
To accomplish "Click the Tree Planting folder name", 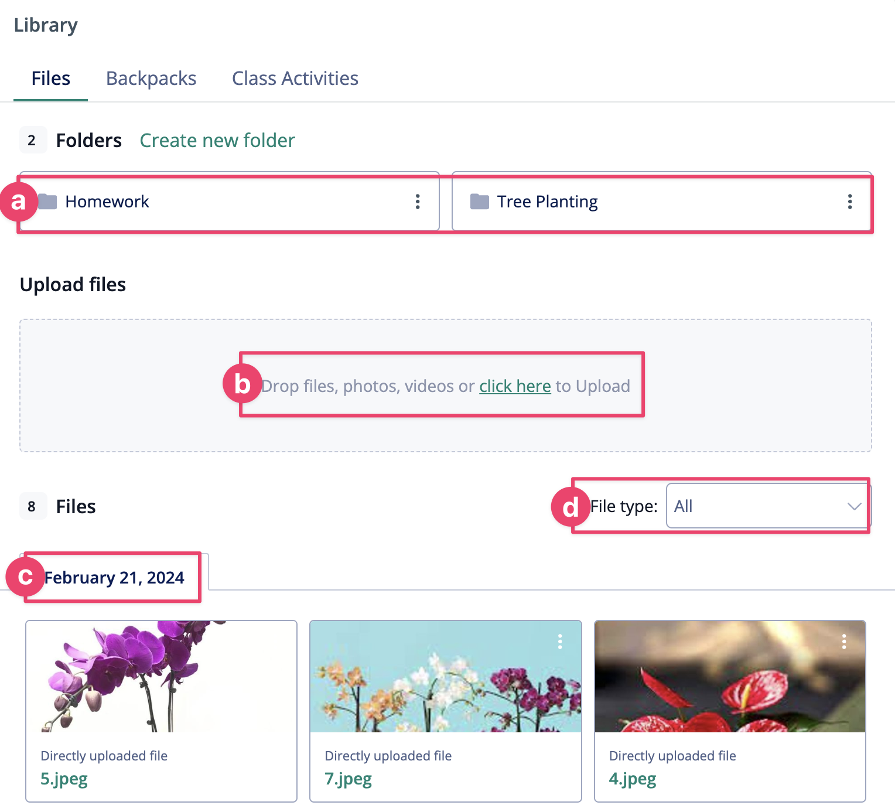I will coord(547,202).
